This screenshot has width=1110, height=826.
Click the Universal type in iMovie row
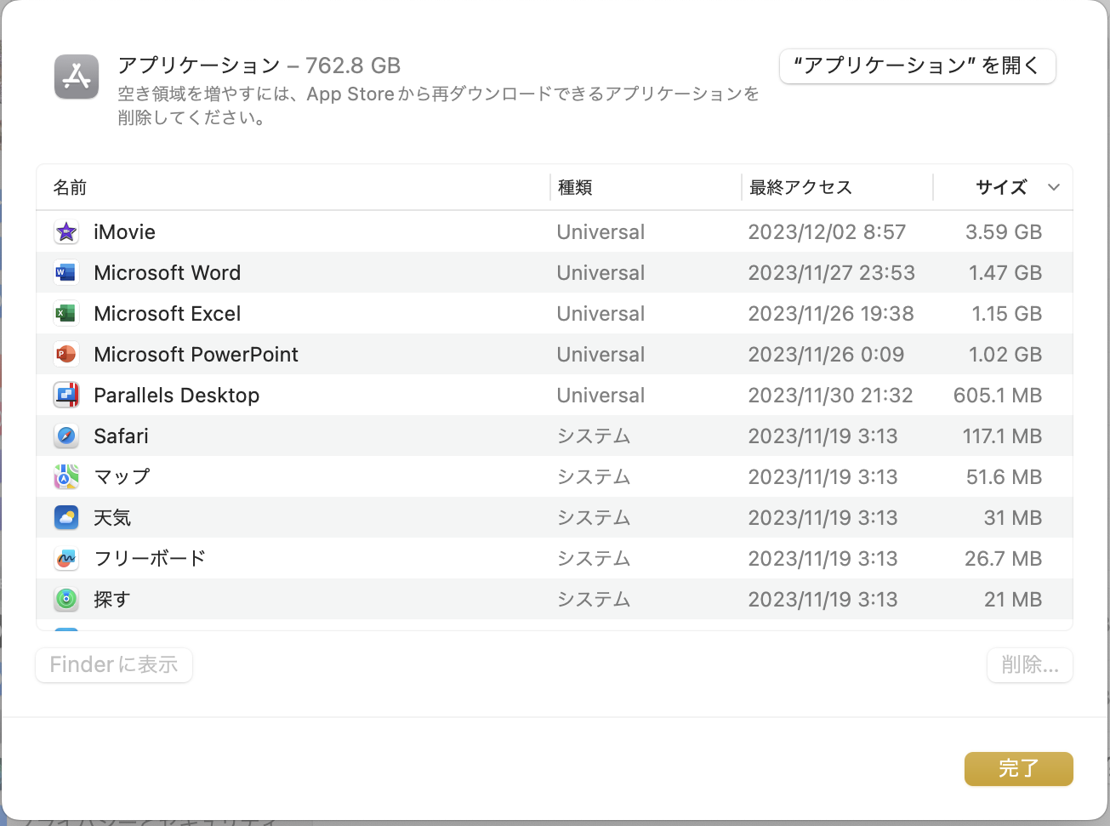coord(601,231)
